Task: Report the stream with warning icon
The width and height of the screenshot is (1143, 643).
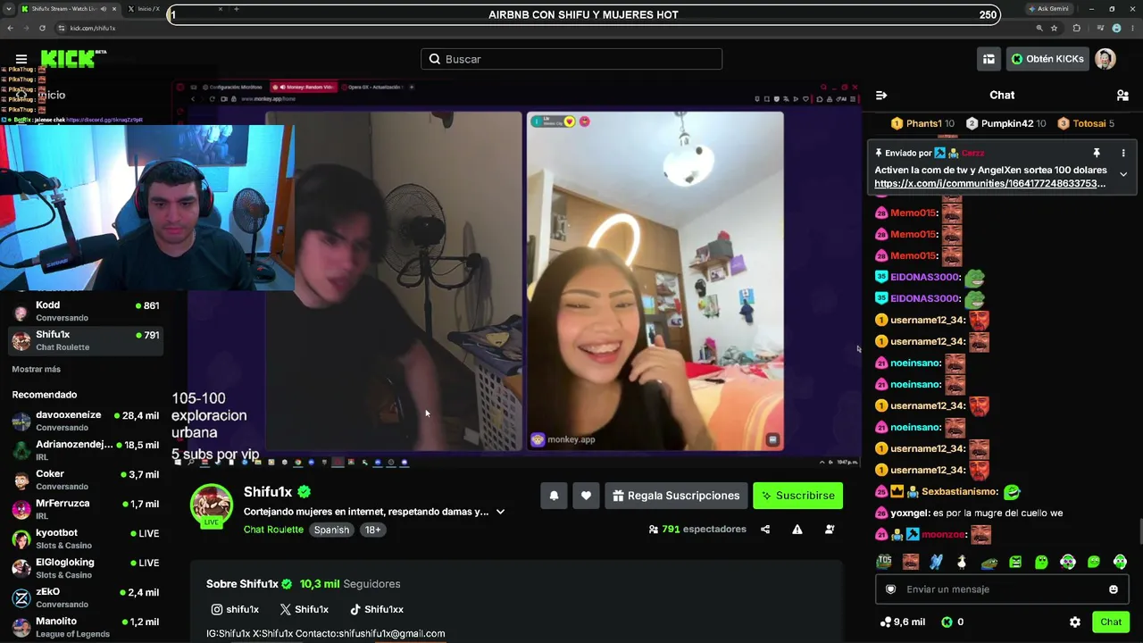Action: 797,530
